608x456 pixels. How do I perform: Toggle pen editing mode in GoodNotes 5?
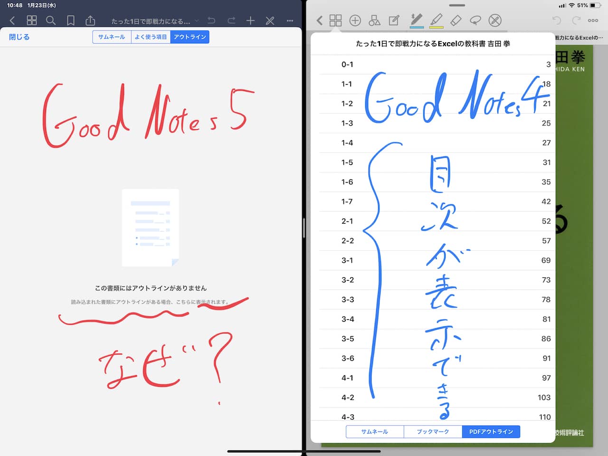tap(270, 20)
